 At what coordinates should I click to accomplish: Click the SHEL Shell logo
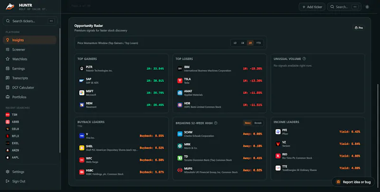click(82, 148)
